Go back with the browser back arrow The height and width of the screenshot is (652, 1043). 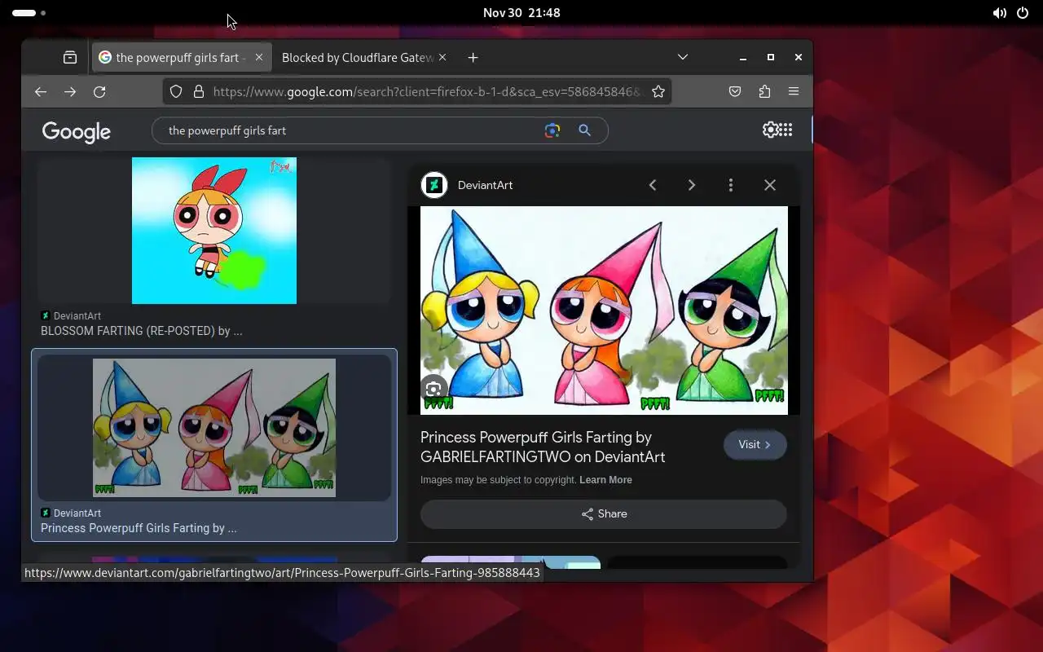pos(40,92)
